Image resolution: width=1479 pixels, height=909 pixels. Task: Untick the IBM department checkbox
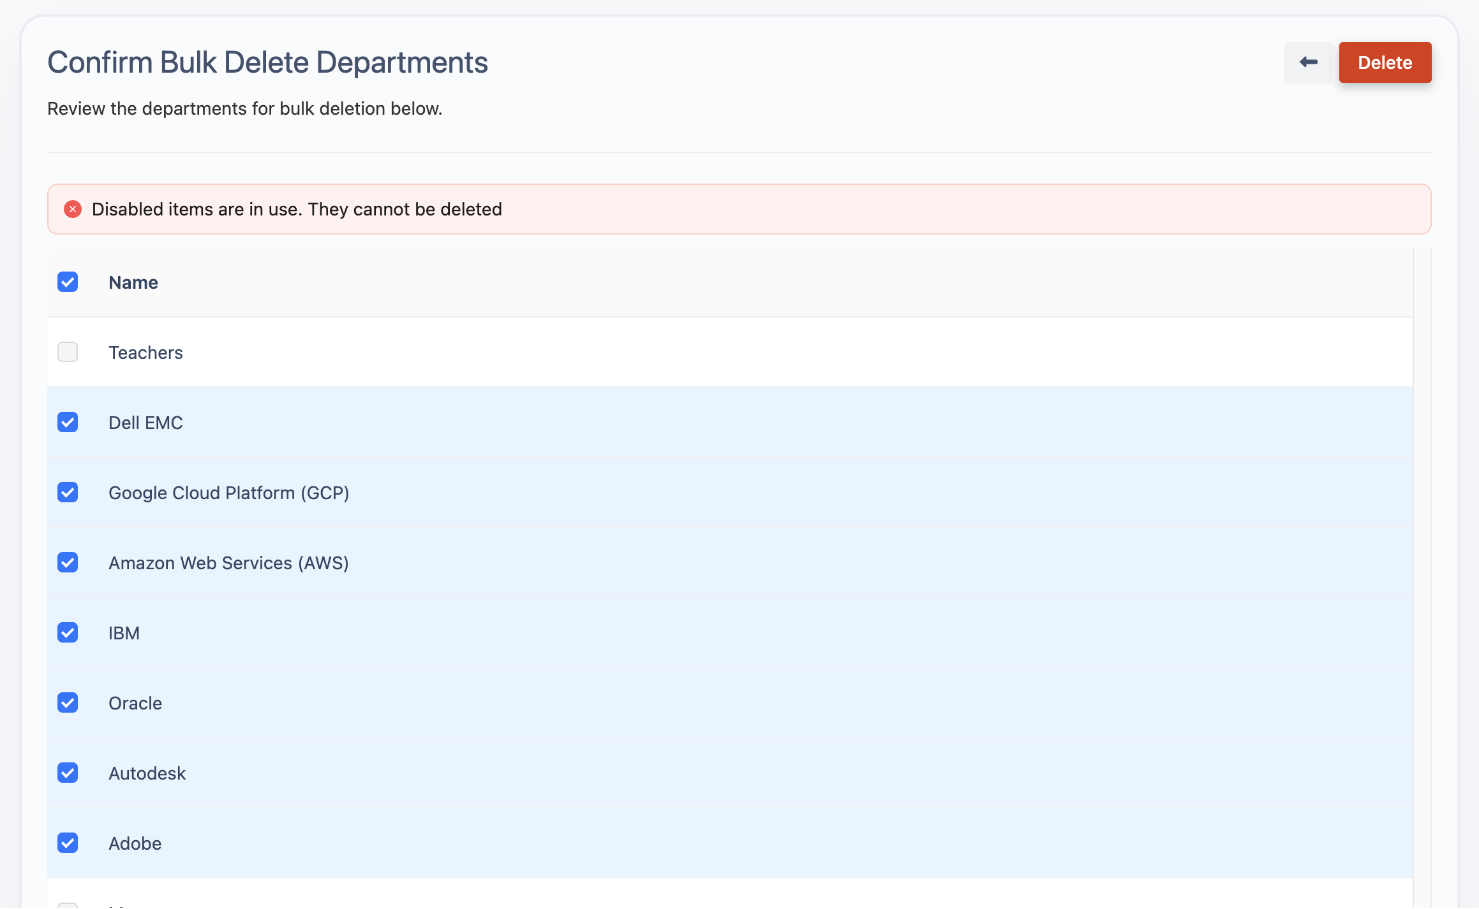point(68,632)
